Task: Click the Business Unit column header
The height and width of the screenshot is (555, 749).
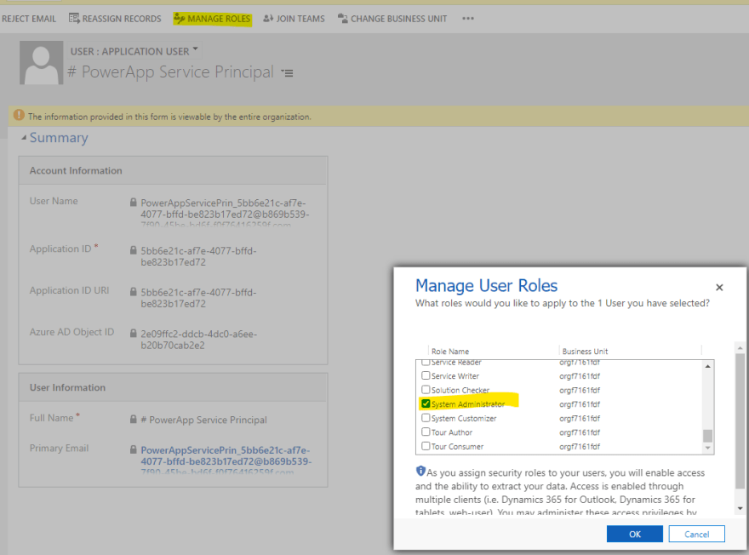Action: click(x=586, y=351)
